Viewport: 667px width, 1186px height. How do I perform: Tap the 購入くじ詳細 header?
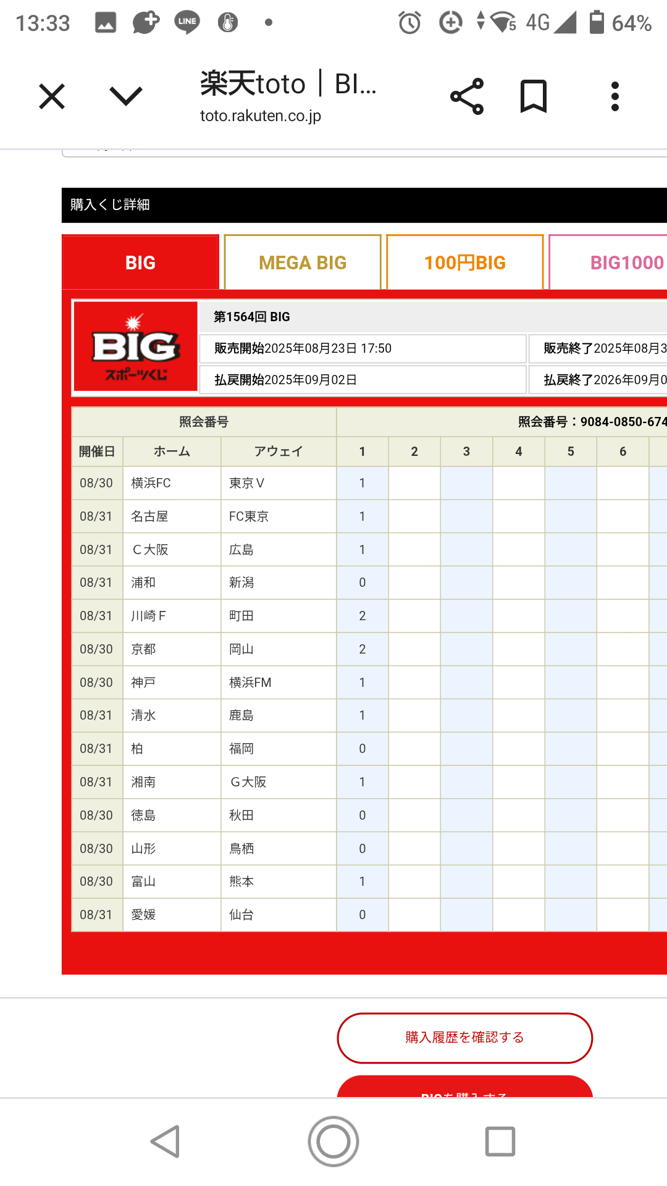(x=364, y=205)
